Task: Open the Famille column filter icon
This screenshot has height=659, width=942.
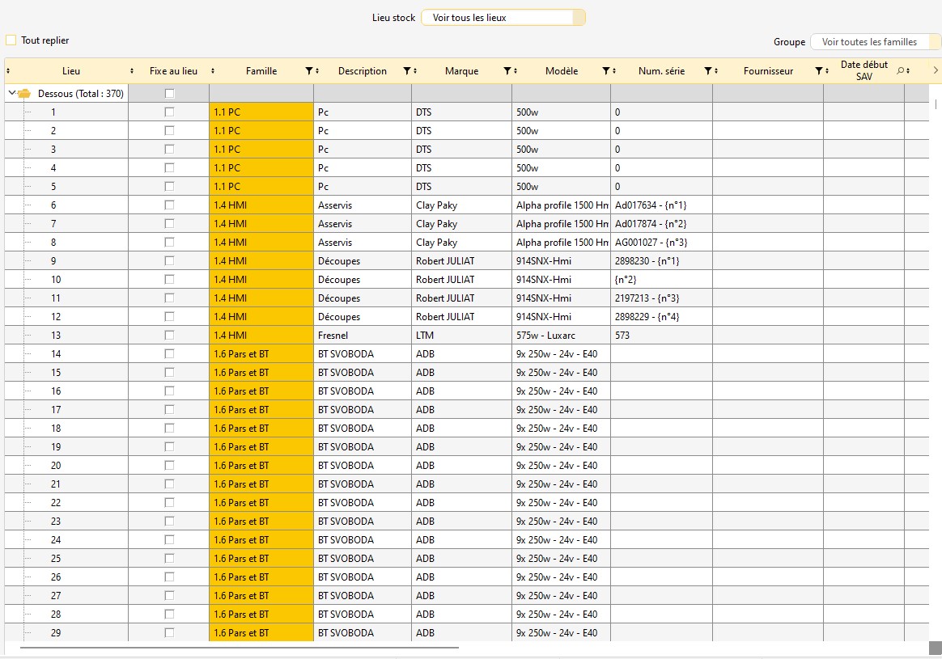Action: (x=308, y=71)
